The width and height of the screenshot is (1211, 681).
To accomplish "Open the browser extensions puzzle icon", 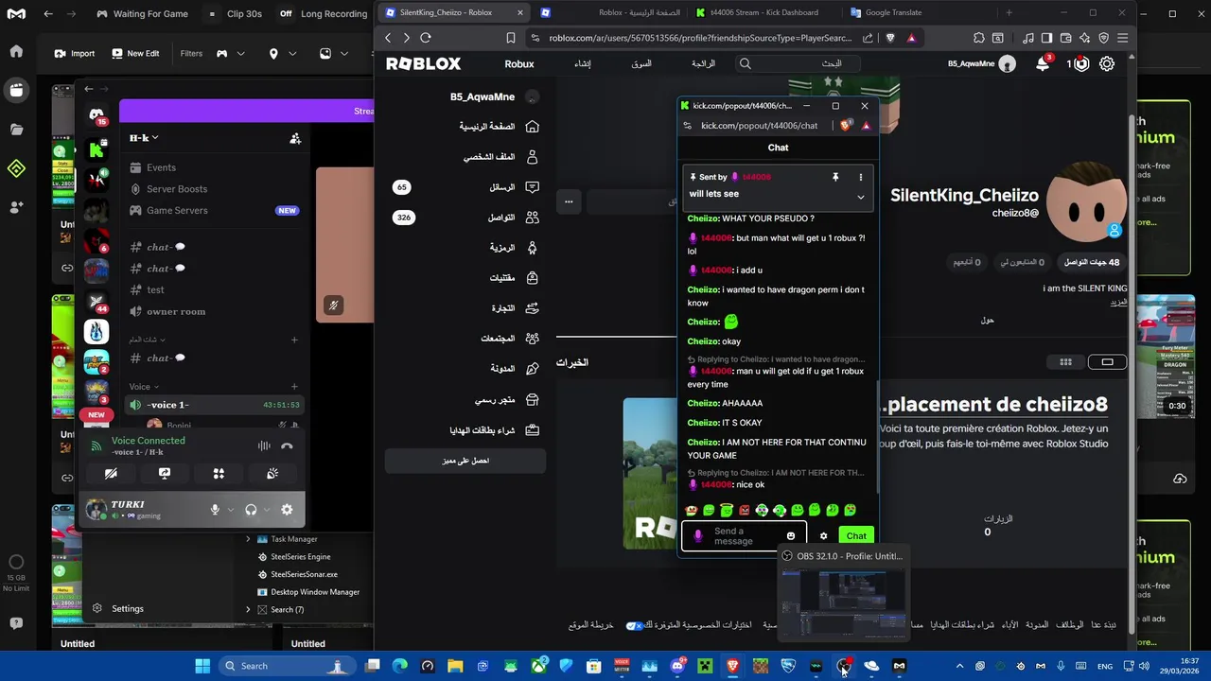I will point(979,38).
